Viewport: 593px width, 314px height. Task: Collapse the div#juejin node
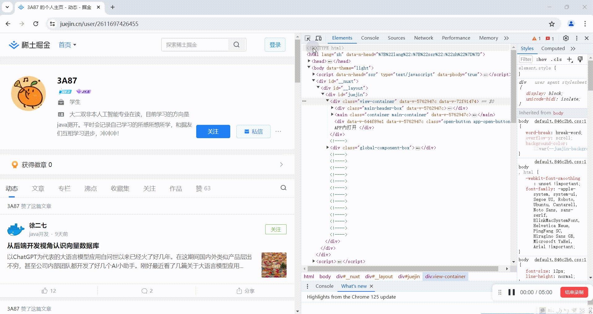[323, 94]
